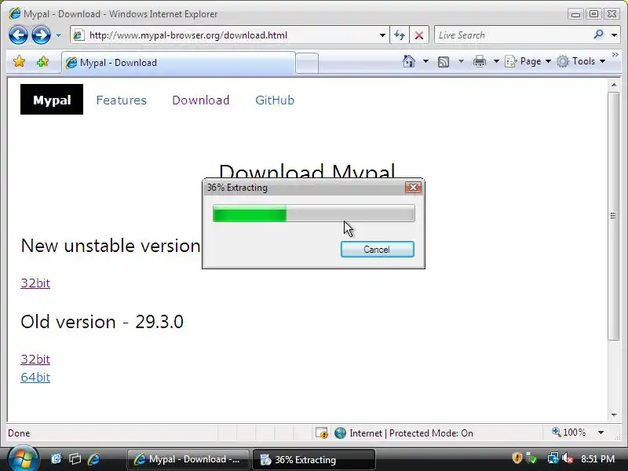This screenshot has height=471, width=628.
Task: Click the page scrollbar up arrow
Action: click(614, 85)
